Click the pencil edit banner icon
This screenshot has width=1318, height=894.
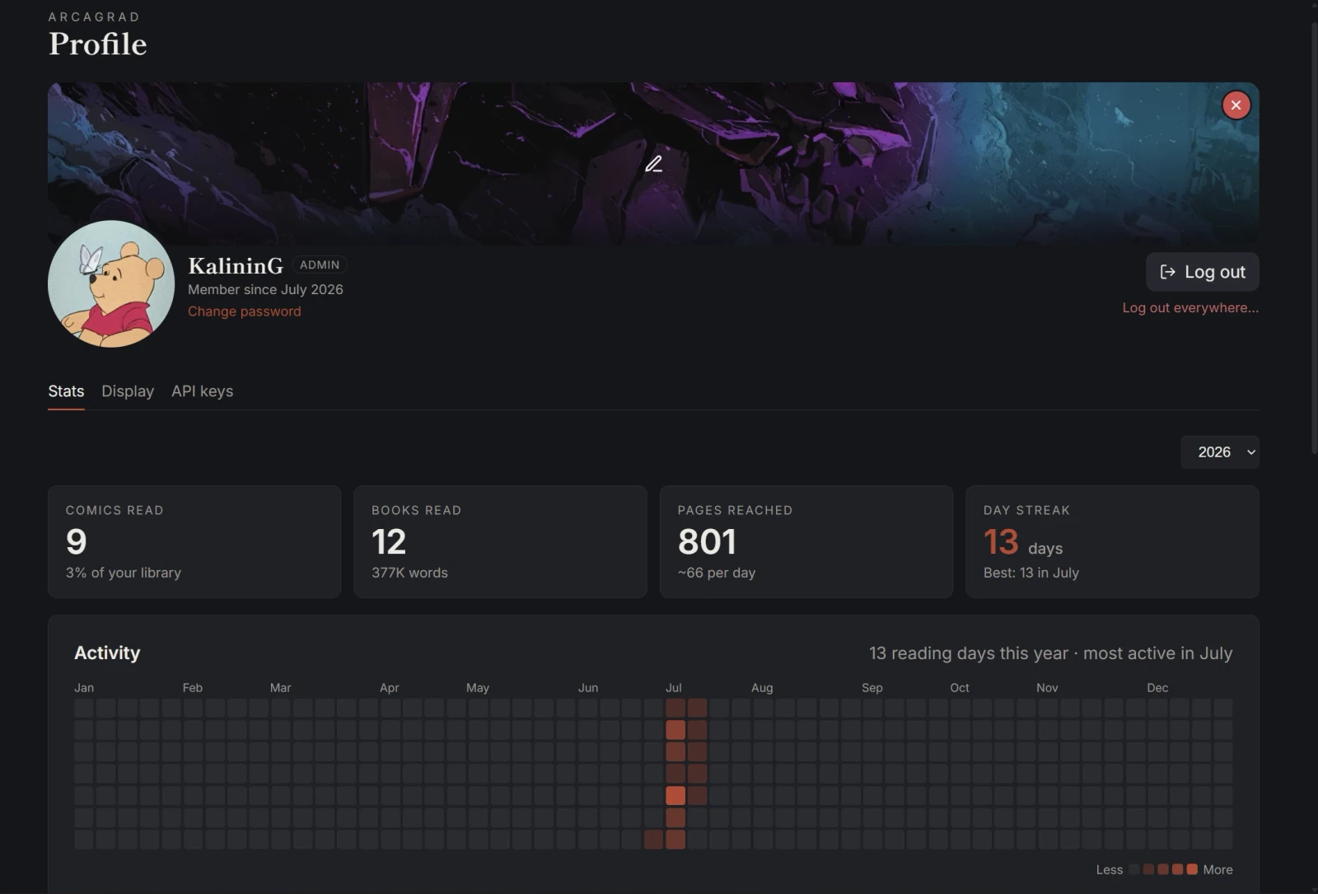[x=653, y=164]
